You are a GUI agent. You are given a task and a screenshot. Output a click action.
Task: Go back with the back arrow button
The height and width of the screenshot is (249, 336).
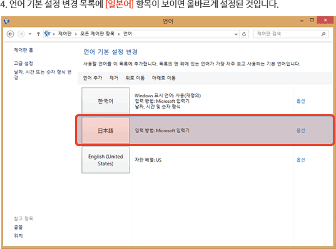pyautogui.click(x=10, y=34)
